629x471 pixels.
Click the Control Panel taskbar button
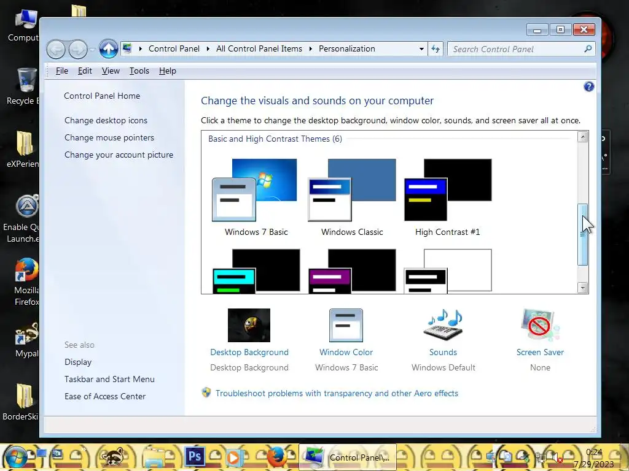click(348, 457)
